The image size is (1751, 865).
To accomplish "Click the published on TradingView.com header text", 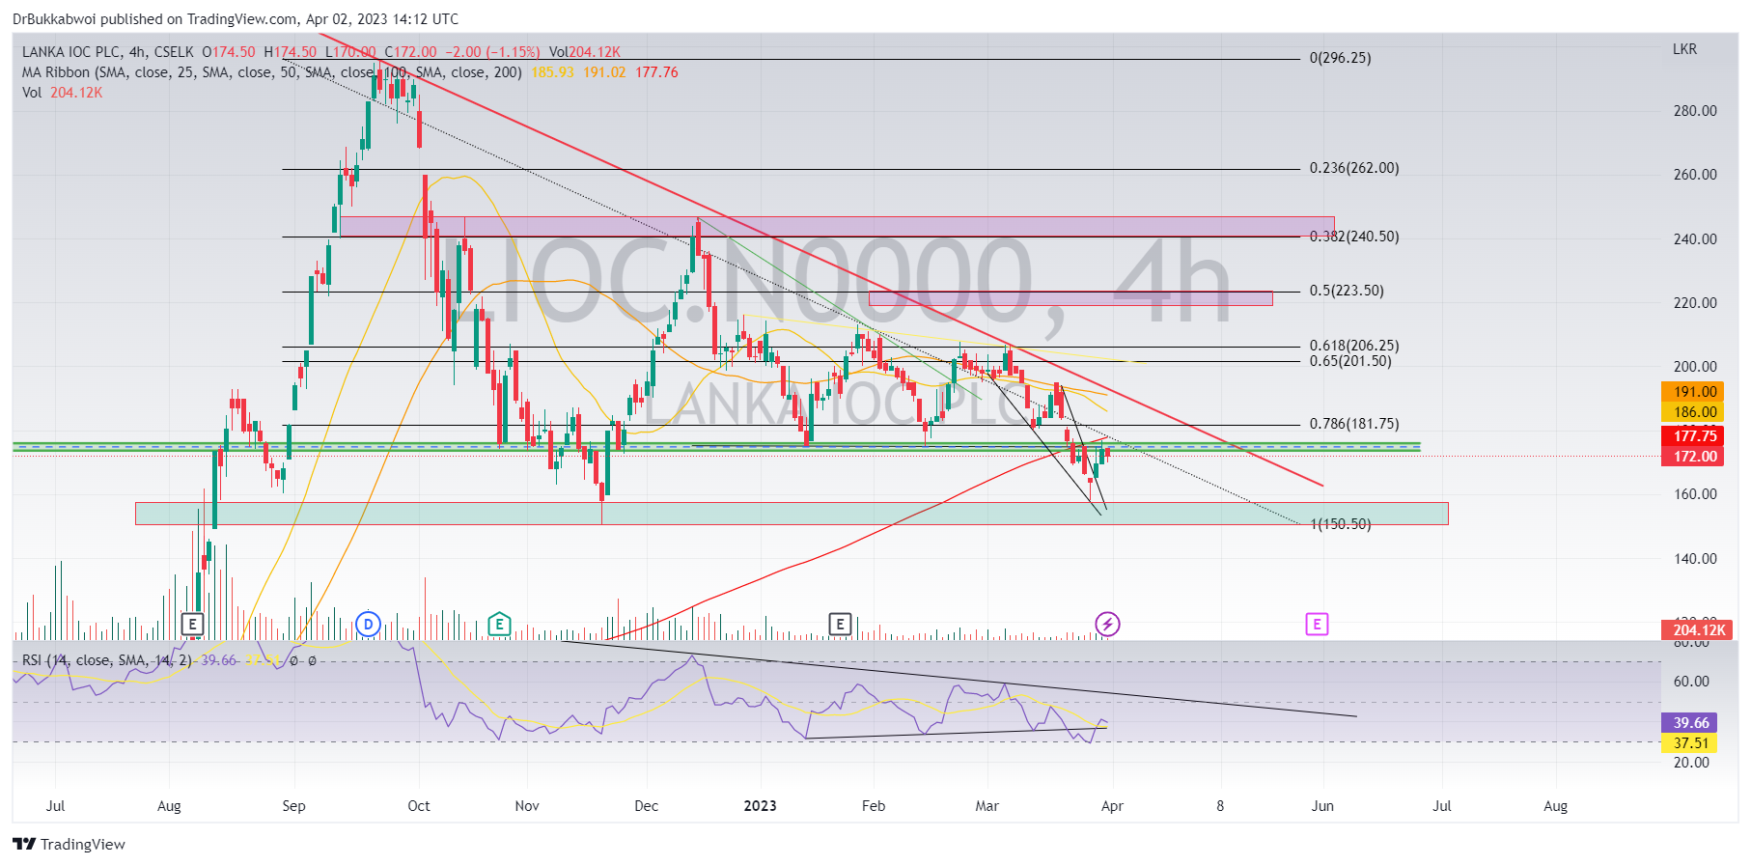I will [x=199, y=19].
